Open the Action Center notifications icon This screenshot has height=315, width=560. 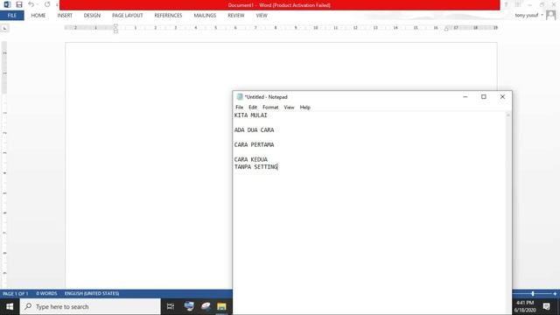coord(546,306)
